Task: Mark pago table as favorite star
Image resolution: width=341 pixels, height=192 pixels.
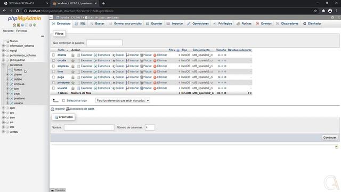Action: pos(73,77)
